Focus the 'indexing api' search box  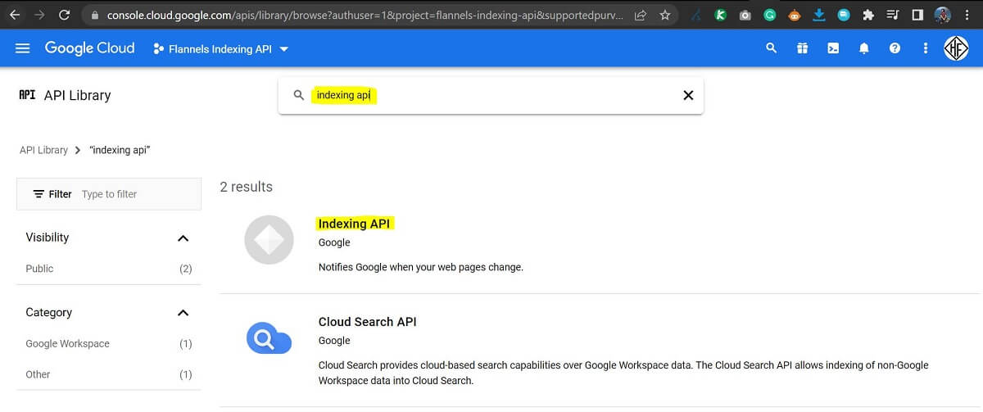pyautogui.click(x=491, y=95)
